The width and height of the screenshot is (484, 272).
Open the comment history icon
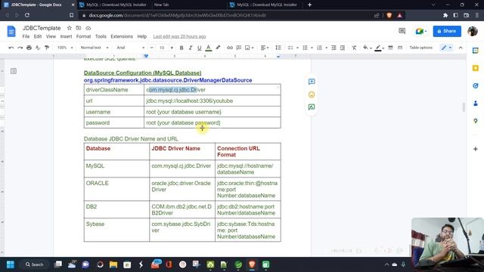[x=402, y=31]
